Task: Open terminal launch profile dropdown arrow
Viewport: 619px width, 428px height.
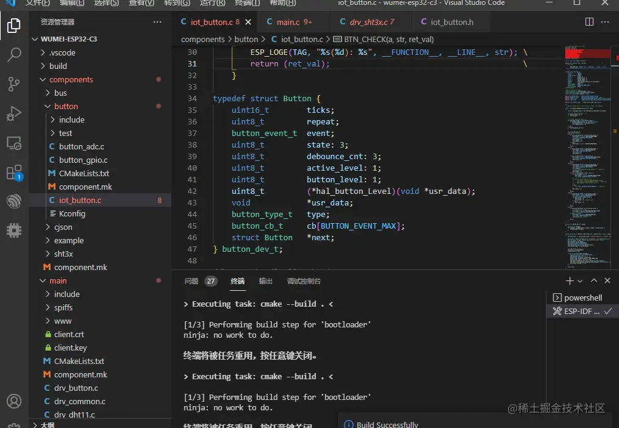Action: 580,281
